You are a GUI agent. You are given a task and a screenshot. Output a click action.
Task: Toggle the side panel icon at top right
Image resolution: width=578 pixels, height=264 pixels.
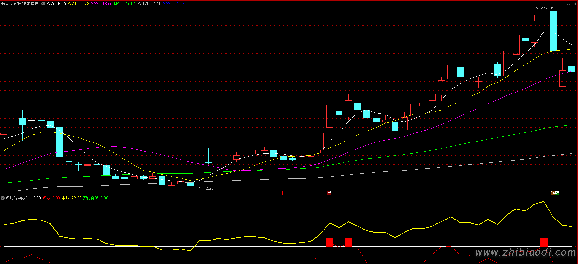click(x=574, y=4)
